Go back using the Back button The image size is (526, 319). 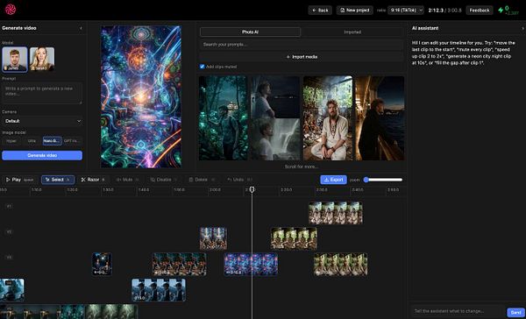pos(320,10)
